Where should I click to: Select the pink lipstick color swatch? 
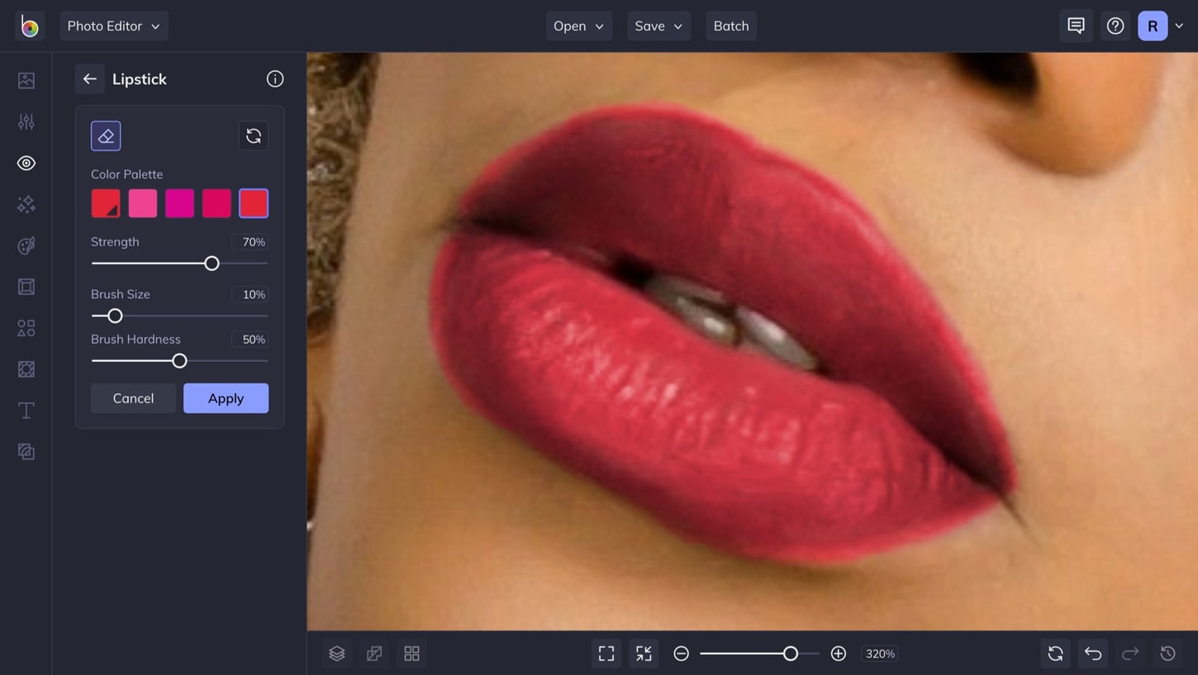142,202
